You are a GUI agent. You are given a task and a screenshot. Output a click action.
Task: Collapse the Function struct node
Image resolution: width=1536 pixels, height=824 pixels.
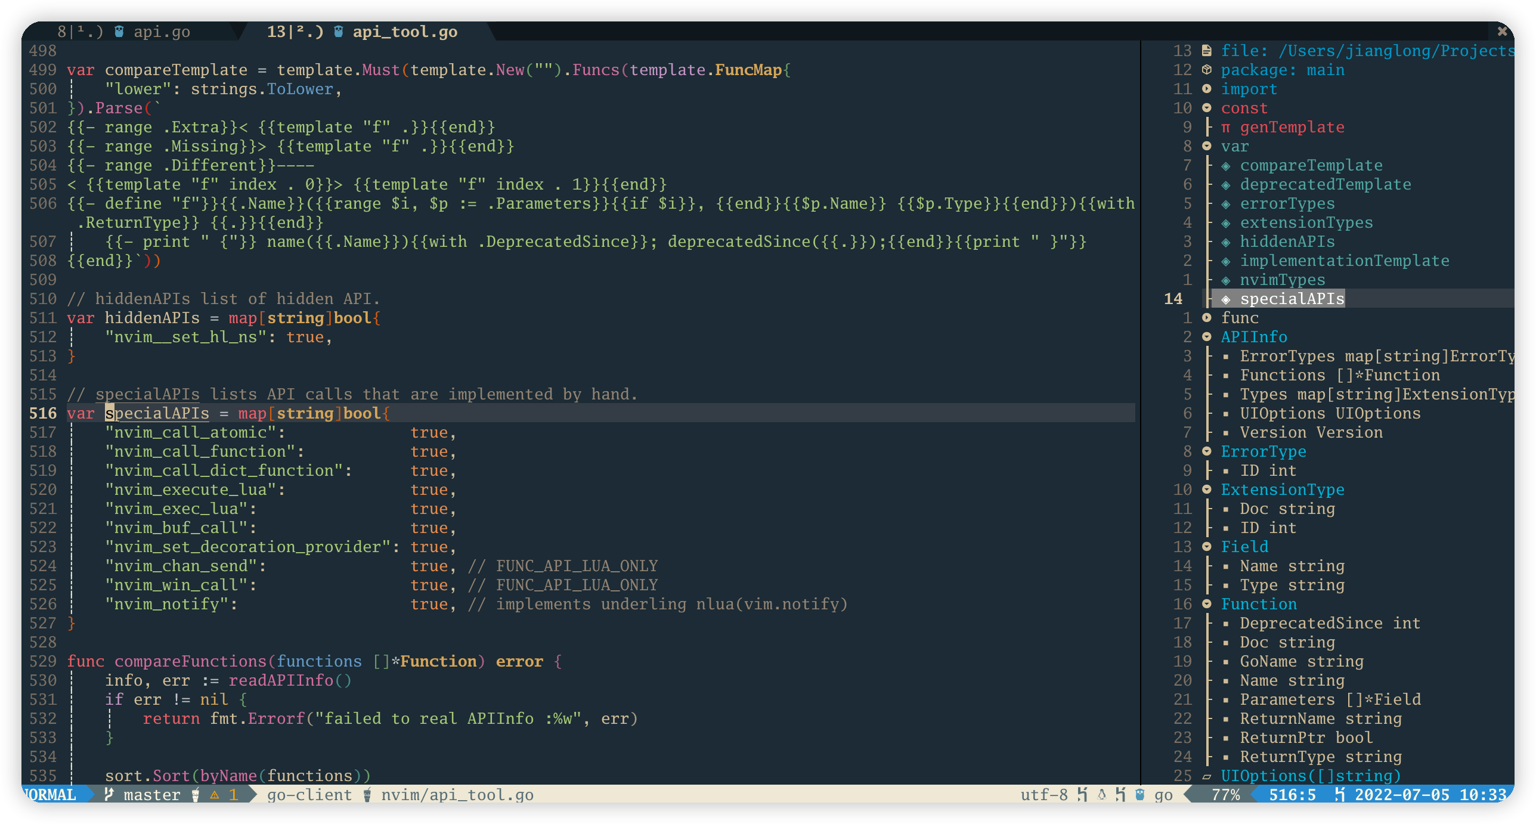1207,604
